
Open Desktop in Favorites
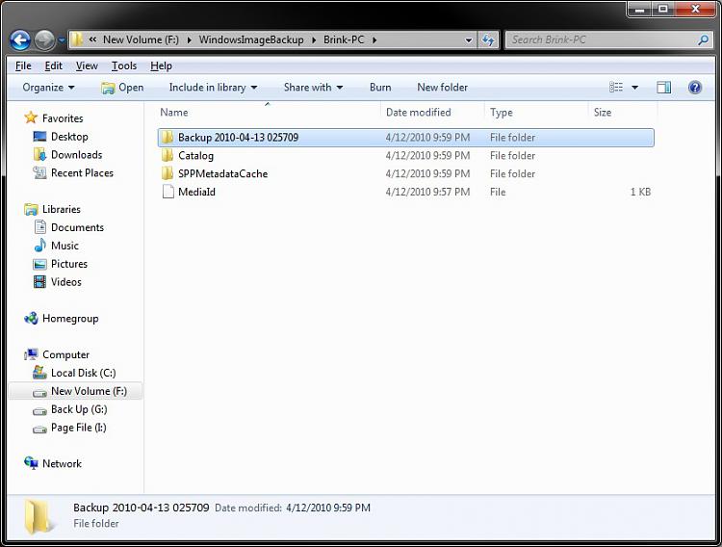click(69, 137)
